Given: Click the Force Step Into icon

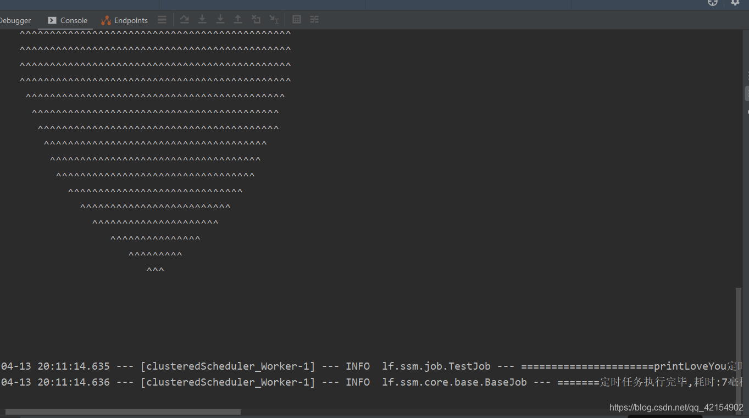Looking at the screenshot, I should click(x=220, y=20).
